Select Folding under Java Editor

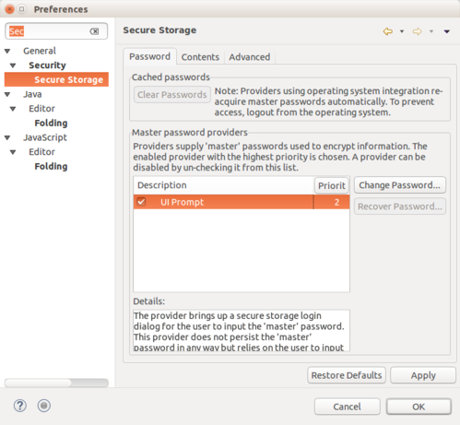tap(51, 124)
